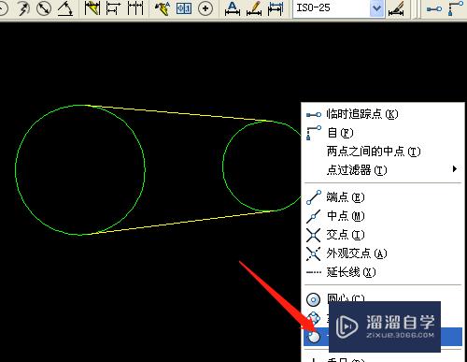Click the Dimension Text Edit icon
Image resolution: width=467 pixels, height=362 pixels.
[254, 8]
